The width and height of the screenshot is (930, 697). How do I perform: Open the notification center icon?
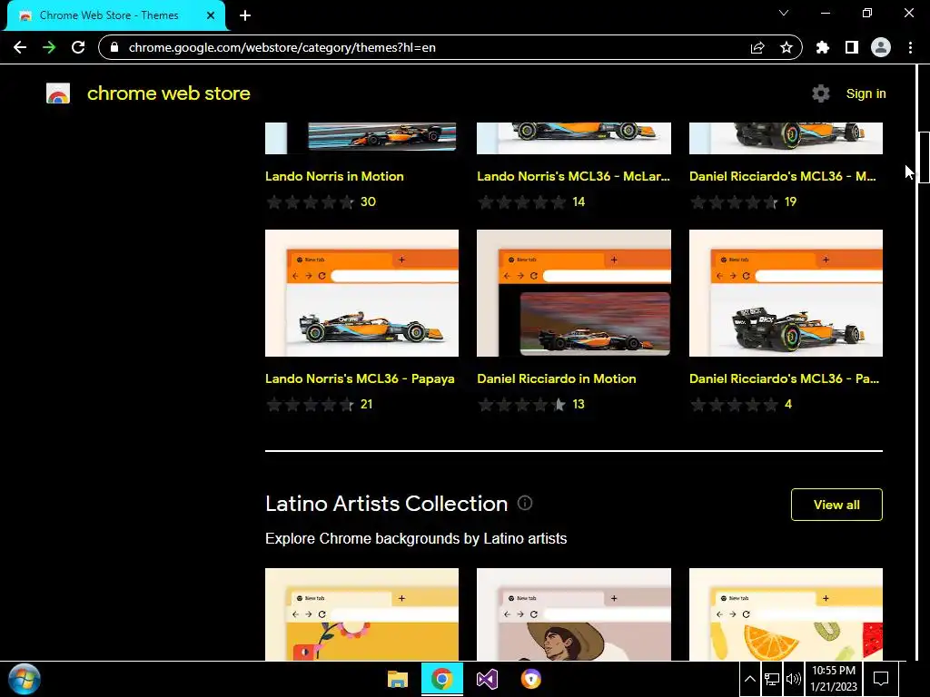click(x=881, y=679)
